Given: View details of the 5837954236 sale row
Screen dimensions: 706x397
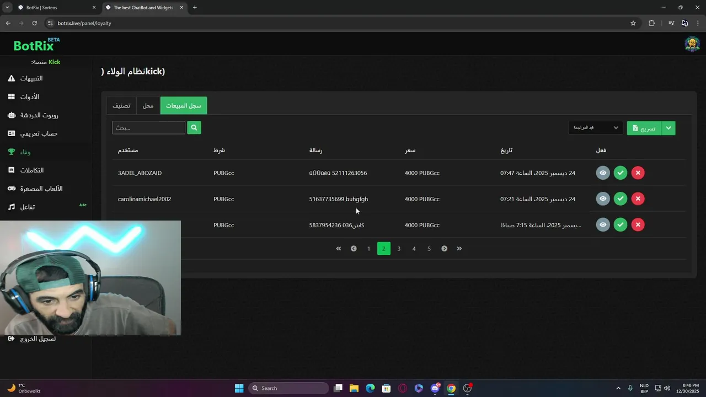Looking at the screenshot, I should tap(603, 224).
